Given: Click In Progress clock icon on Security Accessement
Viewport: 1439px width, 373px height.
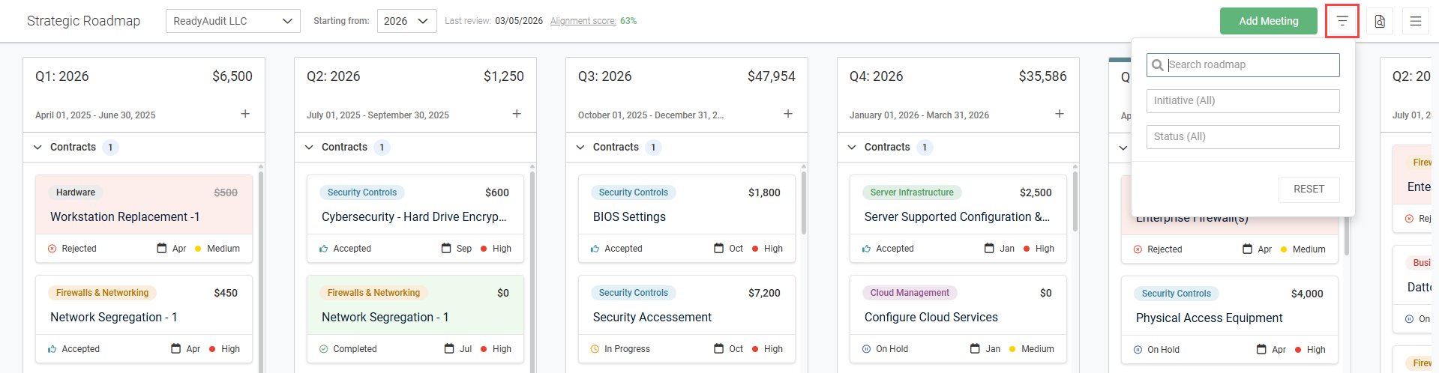Looking at the screenshot, I should (x=595, y=349).
